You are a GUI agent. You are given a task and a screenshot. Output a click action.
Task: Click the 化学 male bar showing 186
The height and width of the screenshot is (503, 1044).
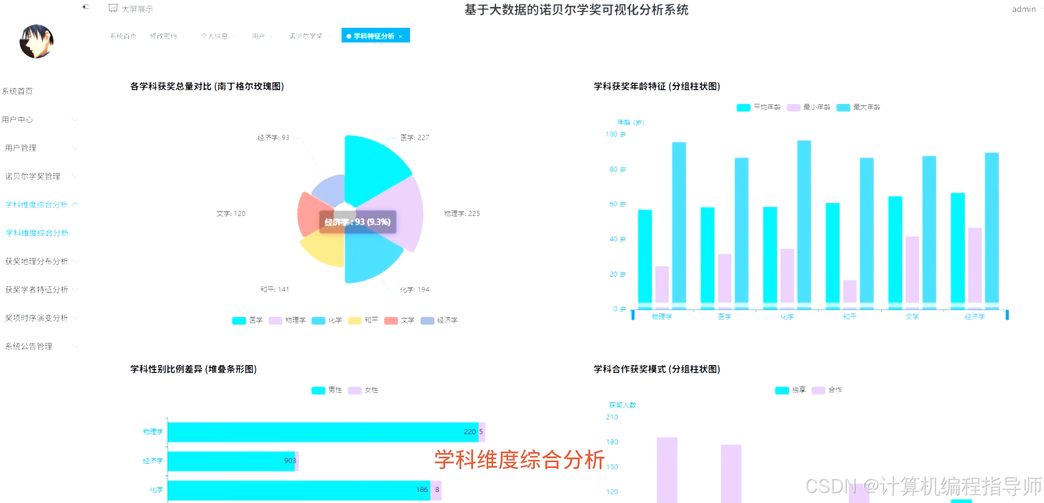pos(299,490)
